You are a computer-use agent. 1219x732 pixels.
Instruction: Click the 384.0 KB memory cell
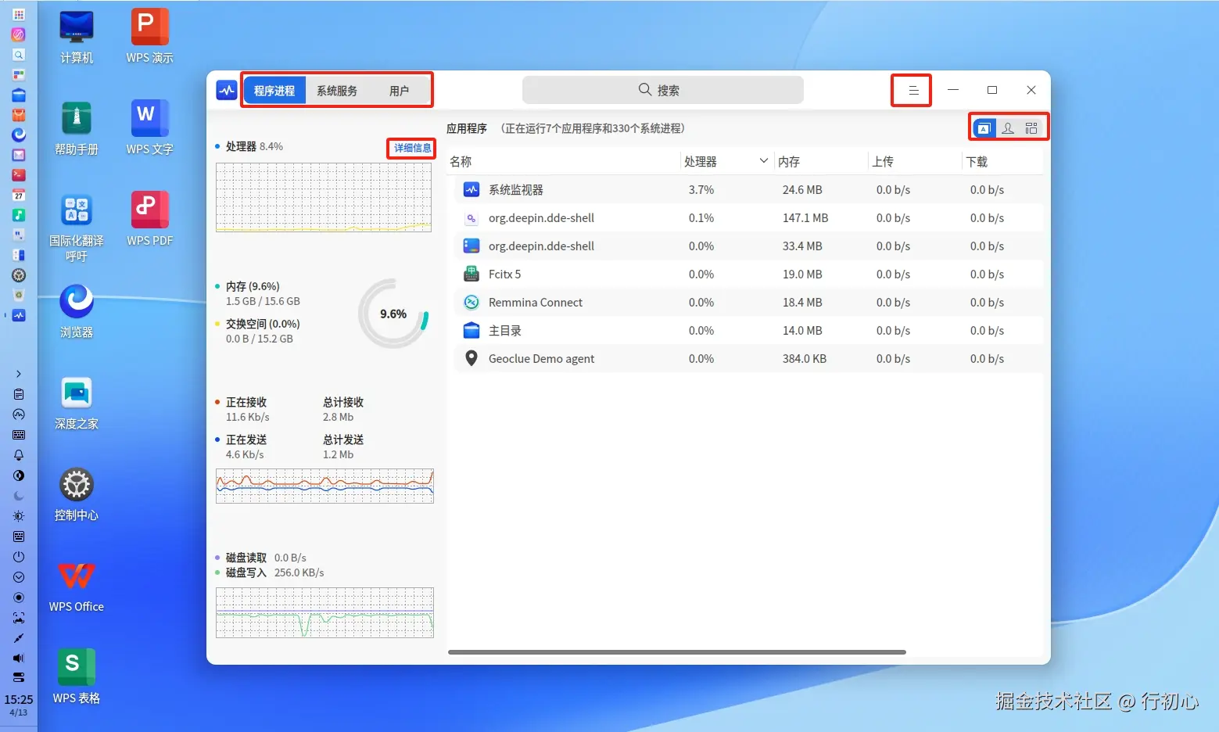(805, 359)
